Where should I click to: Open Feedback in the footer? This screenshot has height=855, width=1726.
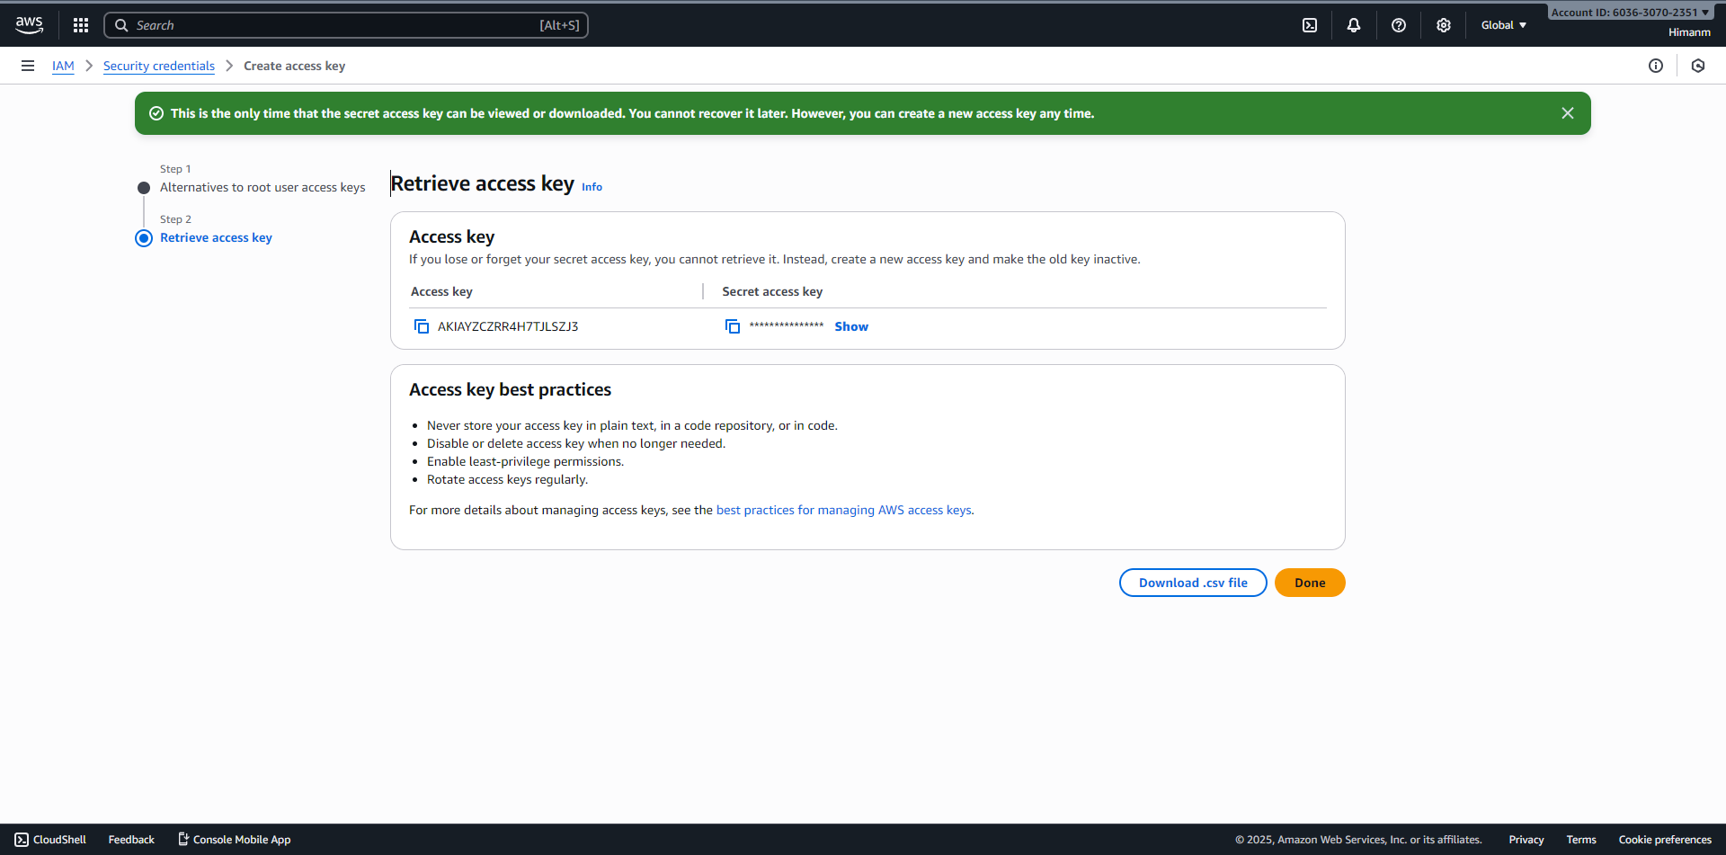130,839
